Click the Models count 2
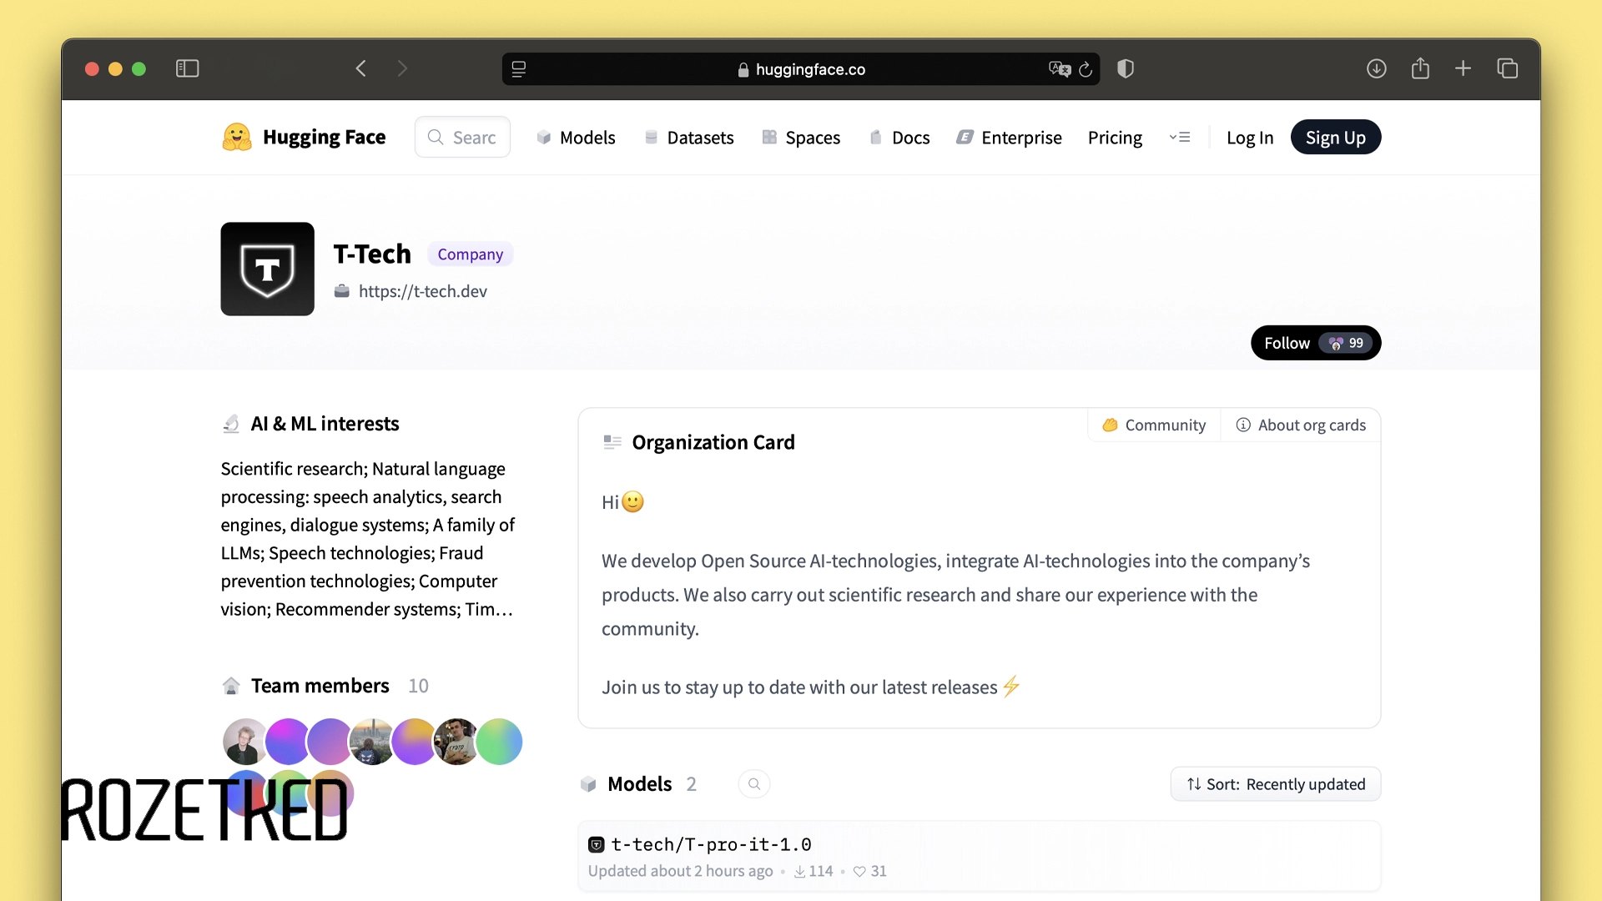1602x901 pixels. point(691,784)
